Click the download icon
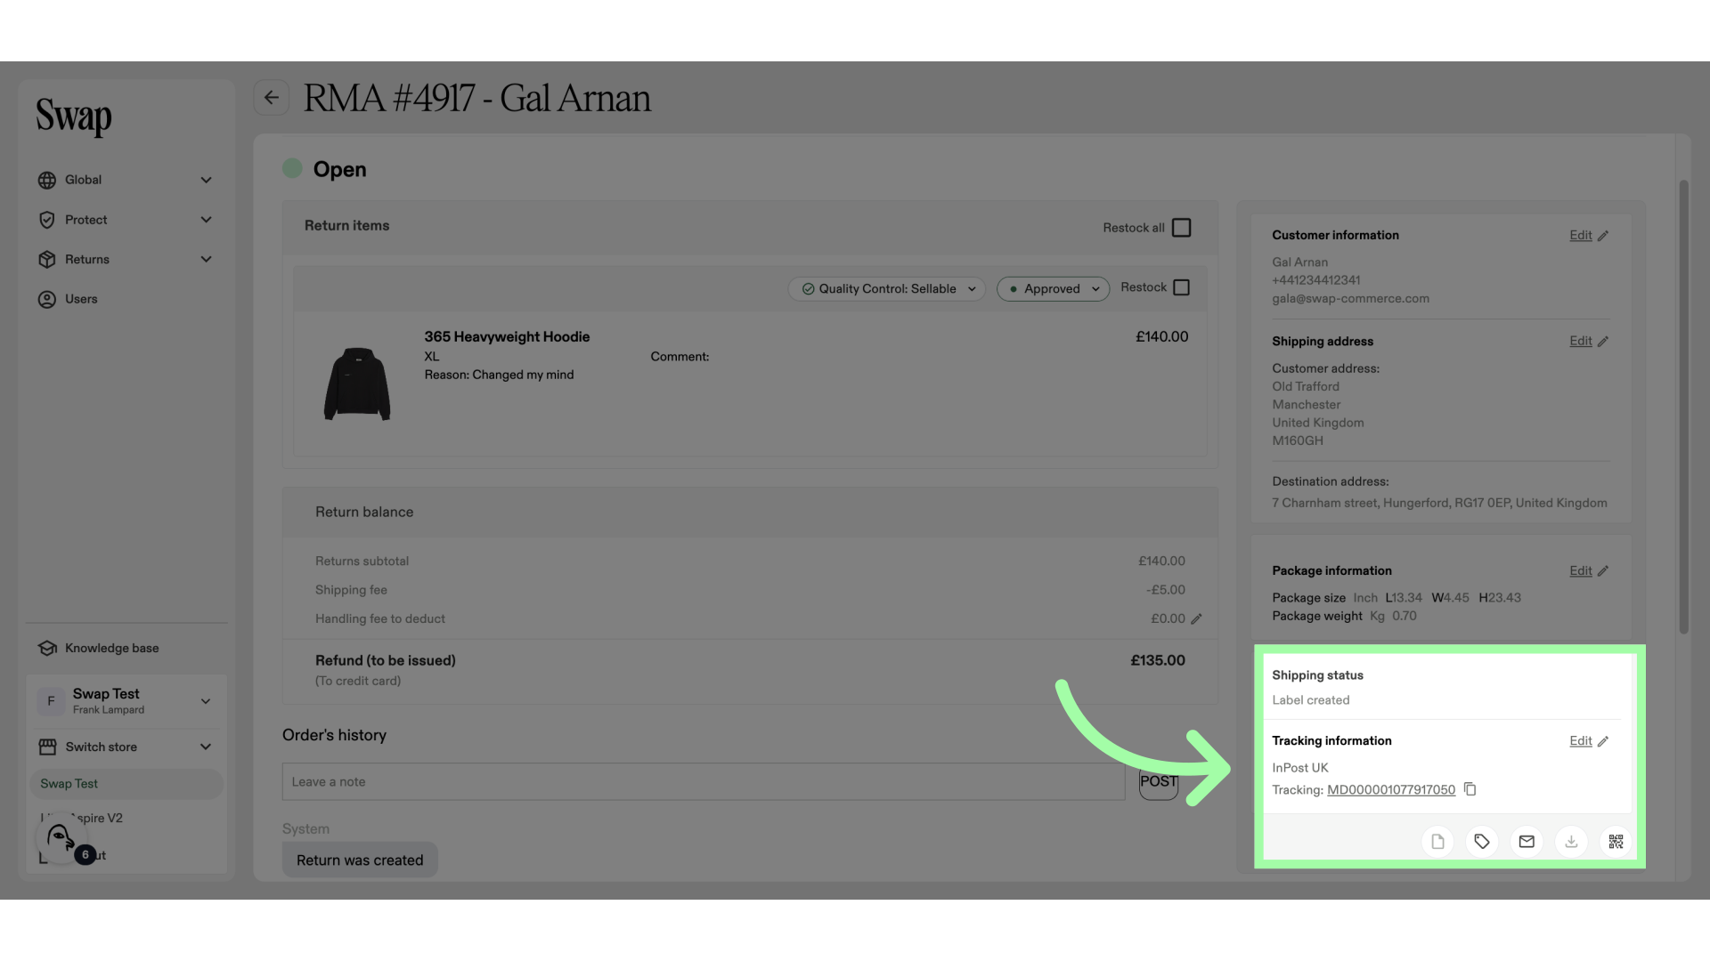Image resolution: width=1710 pixels, height=961 pixels. 1571,842
